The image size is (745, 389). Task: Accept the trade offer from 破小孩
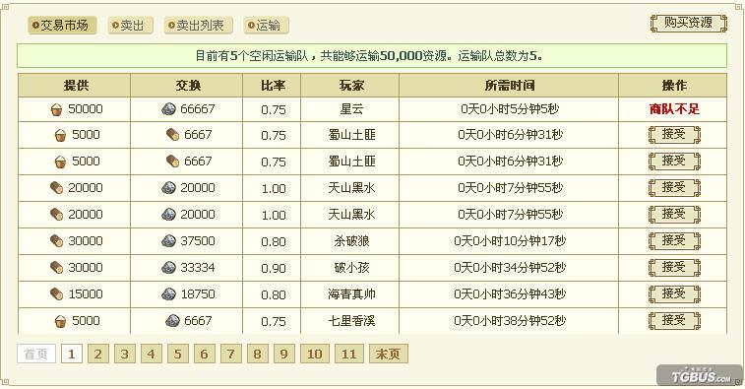coord(674,268)
